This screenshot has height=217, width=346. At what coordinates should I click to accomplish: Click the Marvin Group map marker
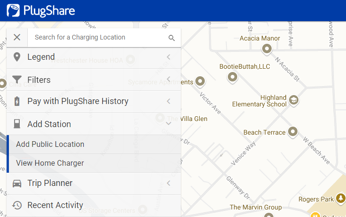click(269, 215)
